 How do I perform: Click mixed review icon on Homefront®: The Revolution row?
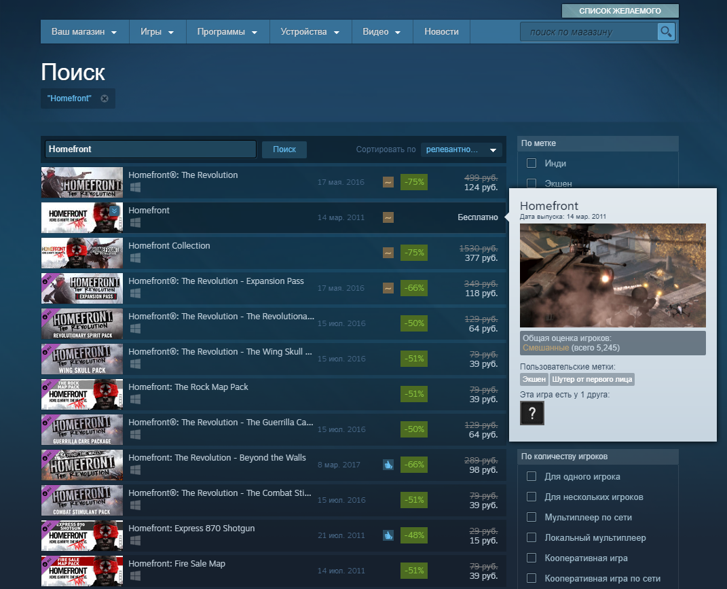[x=388, y=182]
